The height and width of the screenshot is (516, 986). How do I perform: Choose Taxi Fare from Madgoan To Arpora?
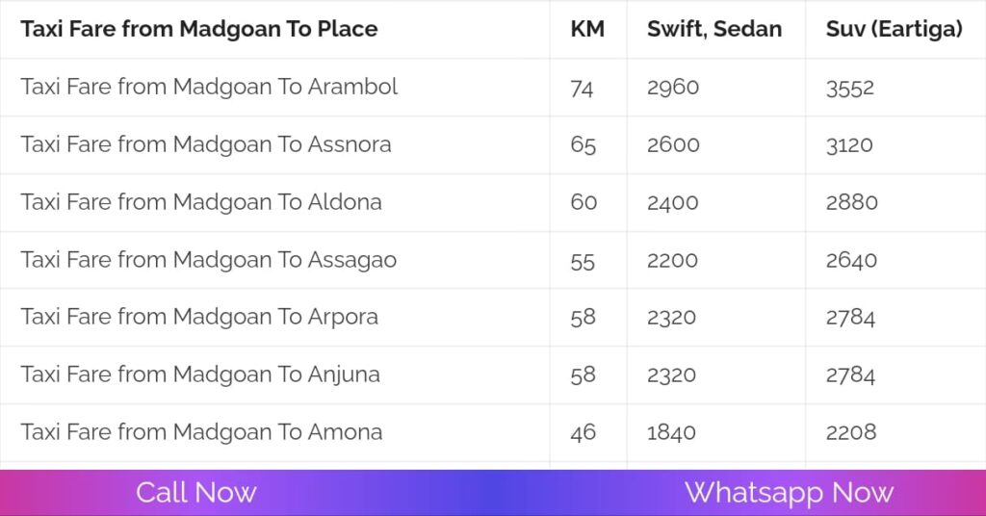[199, 317]
